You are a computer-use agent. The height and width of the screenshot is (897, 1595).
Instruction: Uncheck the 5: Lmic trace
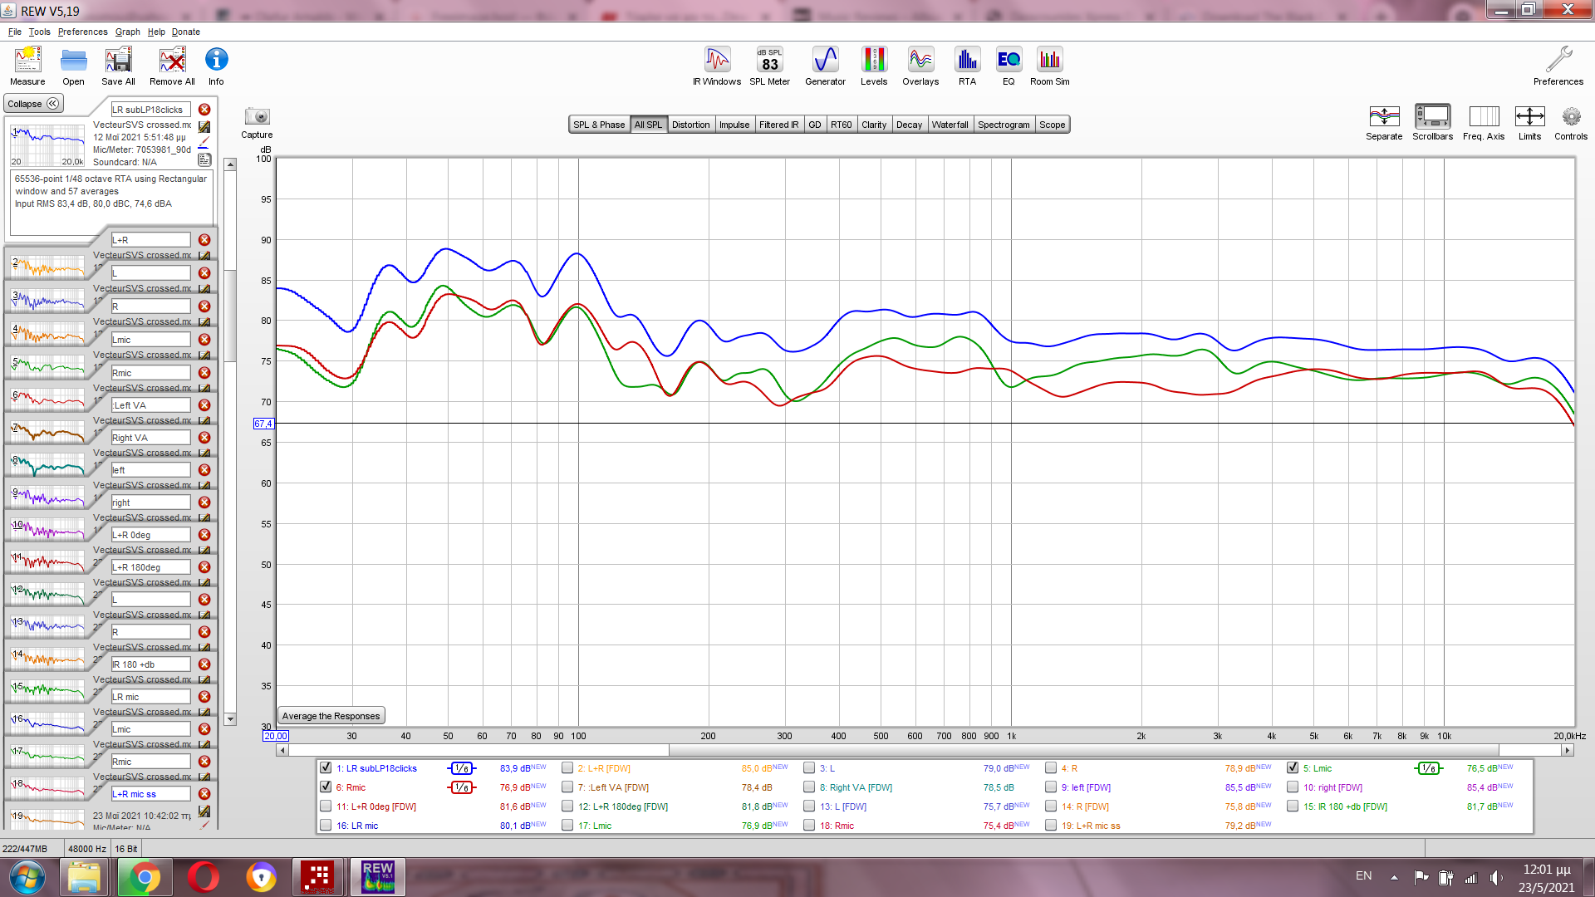[1293, 768]
